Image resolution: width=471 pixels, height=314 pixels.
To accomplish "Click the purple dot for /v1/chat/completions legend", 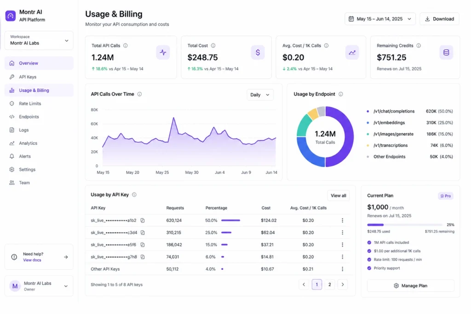I will (368, 111).
